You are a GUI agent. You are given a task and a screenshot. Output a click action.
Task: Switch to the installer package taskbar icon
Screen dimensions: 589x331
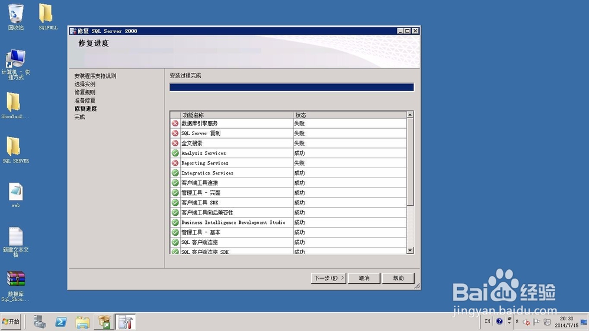pos(104,322)
